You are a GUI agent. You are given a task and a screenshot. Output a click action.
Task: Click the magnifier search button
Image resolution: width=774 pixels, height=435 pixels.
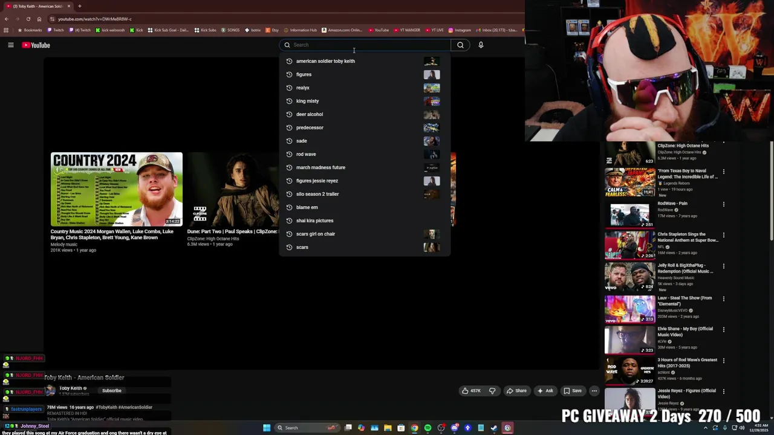tap(460, 45)
